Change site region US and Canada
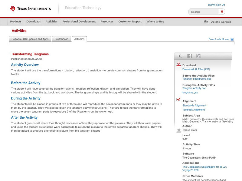The image size is (242, 181). pos(221,22)
